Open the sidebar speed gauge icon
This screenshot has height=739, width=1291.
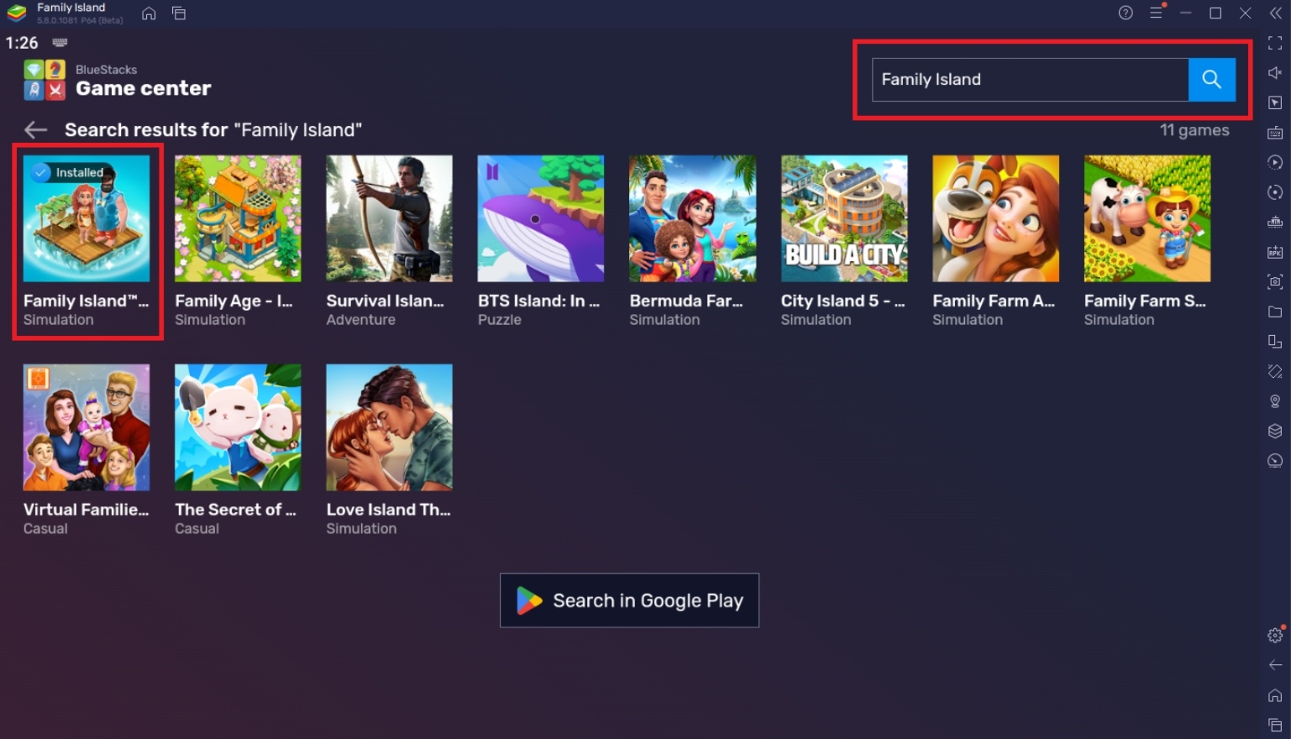1275,460
